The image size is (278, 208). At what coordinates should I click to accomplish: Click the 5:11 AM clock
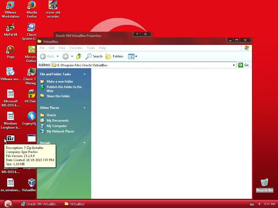click(x=270, y=204)
